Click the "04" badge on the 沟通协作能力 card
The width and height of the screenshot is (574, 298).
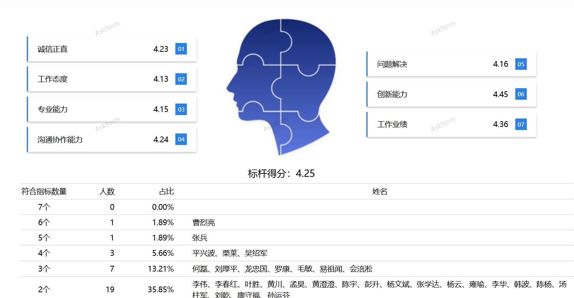pyautogui.click(x=181, y=139)
